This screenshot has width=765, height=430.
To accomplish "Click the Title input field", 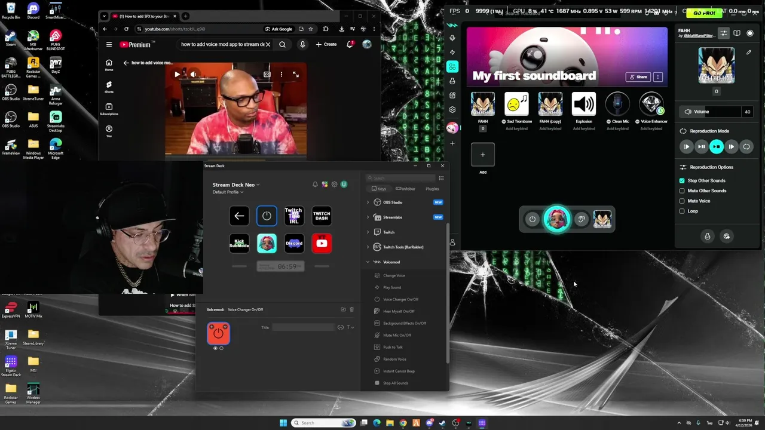I will (303, 327).
